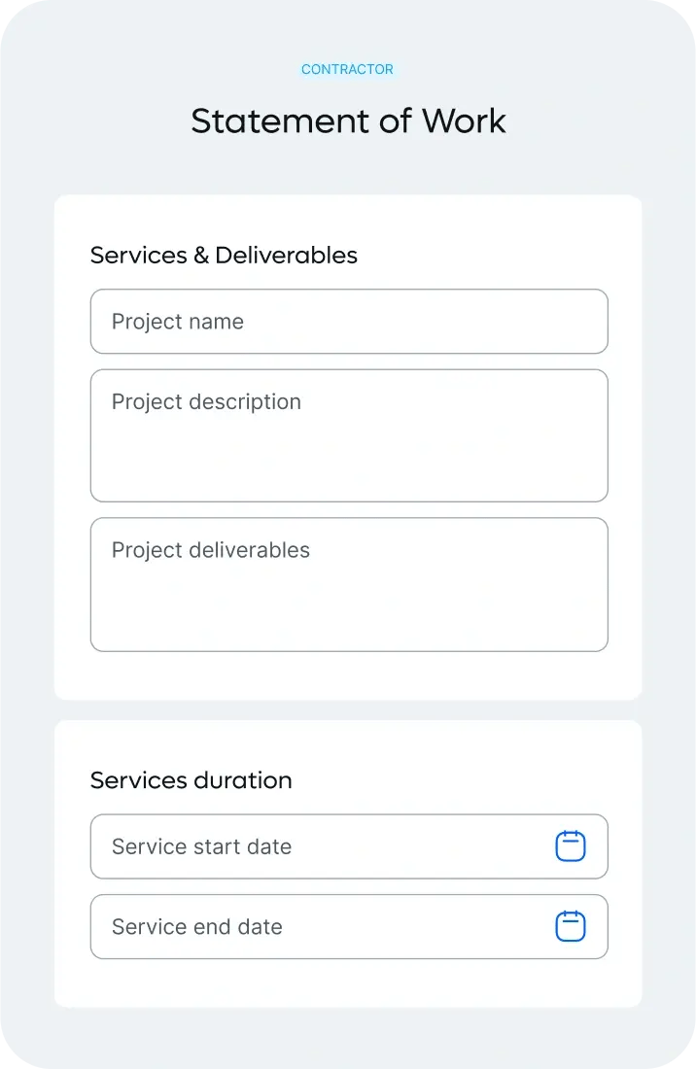Click the Services & Deliverables heading

tap(224, 256)
